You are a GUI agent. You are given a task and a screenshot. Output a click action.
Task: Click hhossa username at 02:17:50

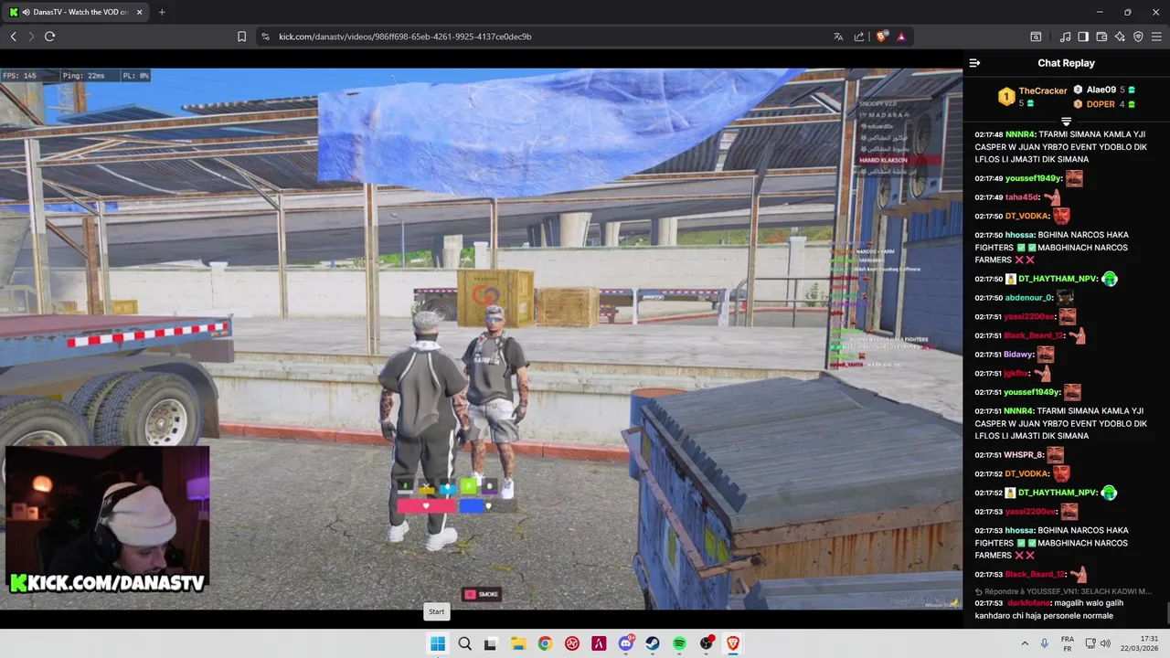(x=1019, y=235)
